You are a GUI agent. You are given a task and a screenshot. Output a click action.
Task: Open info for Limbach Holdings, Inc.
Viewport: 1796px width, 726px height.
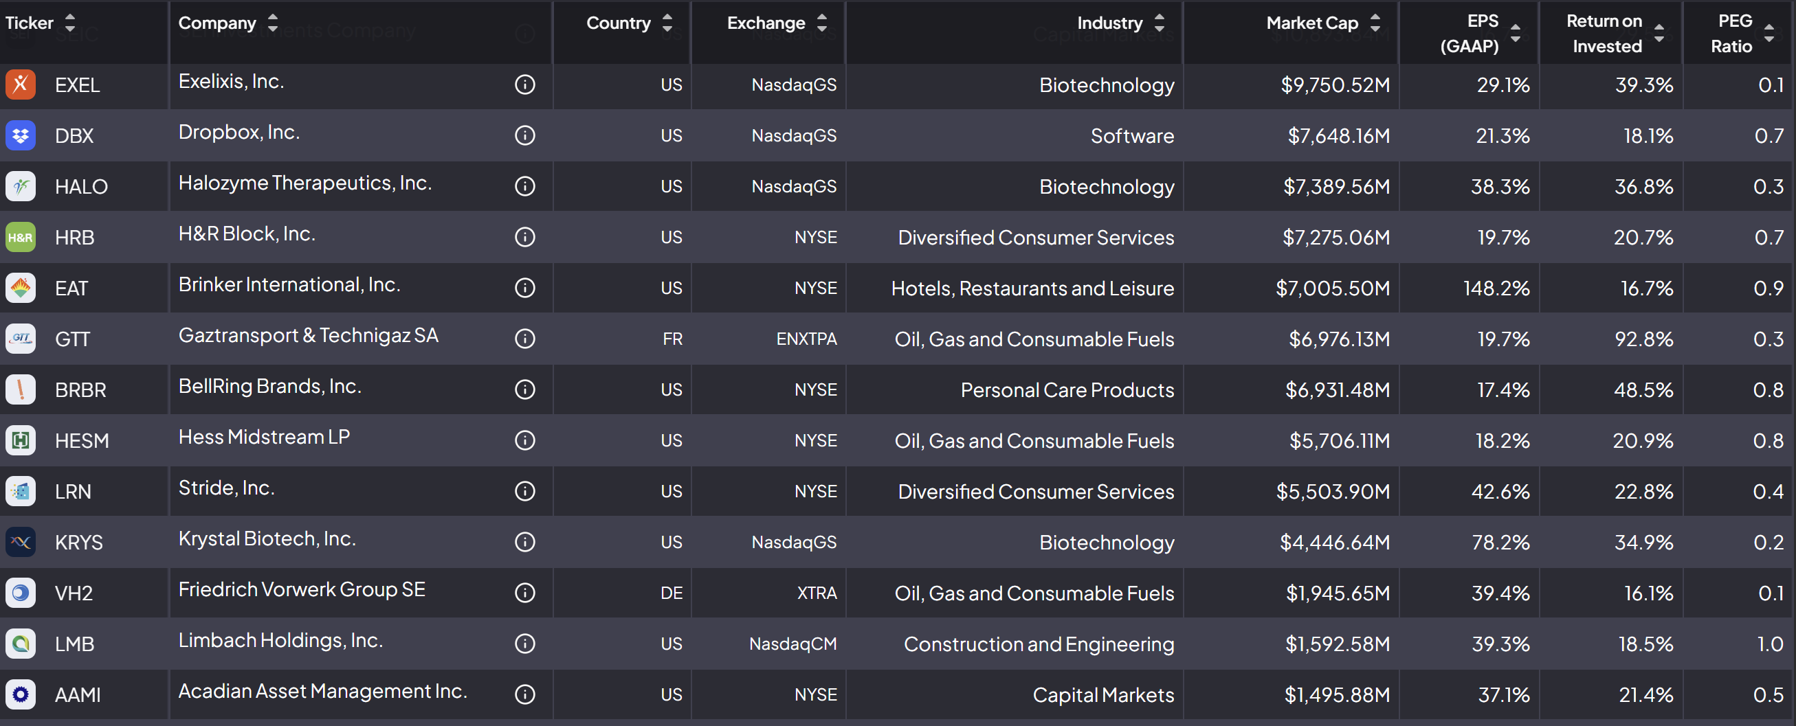point(525,644)
